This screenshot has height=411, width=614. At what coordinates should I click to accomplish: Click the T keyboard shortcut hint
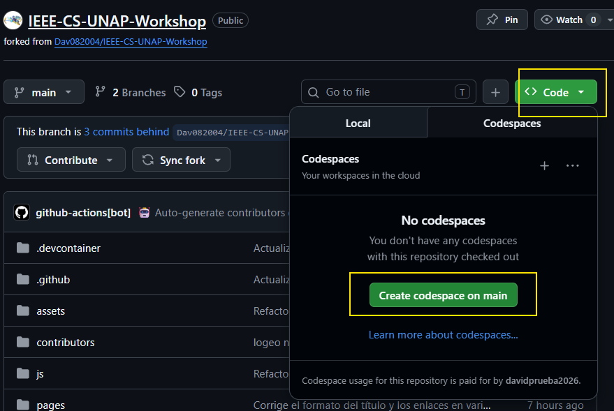[x=462, y=92]
